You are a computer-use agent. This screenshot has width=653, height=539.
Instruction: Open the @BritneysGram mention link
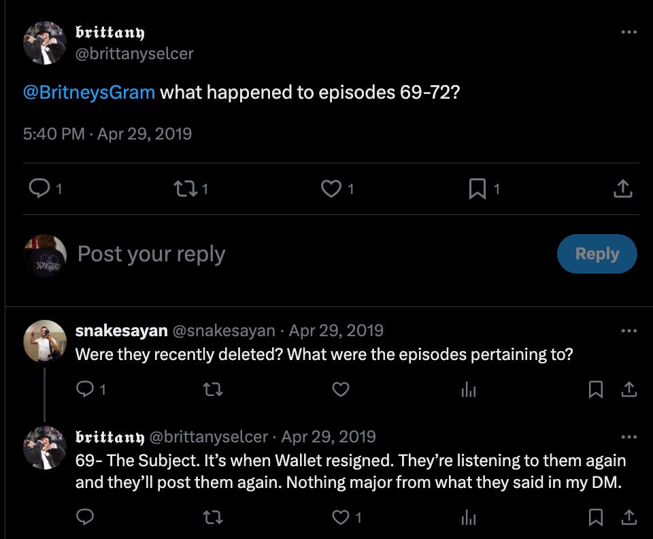point(89,92)
